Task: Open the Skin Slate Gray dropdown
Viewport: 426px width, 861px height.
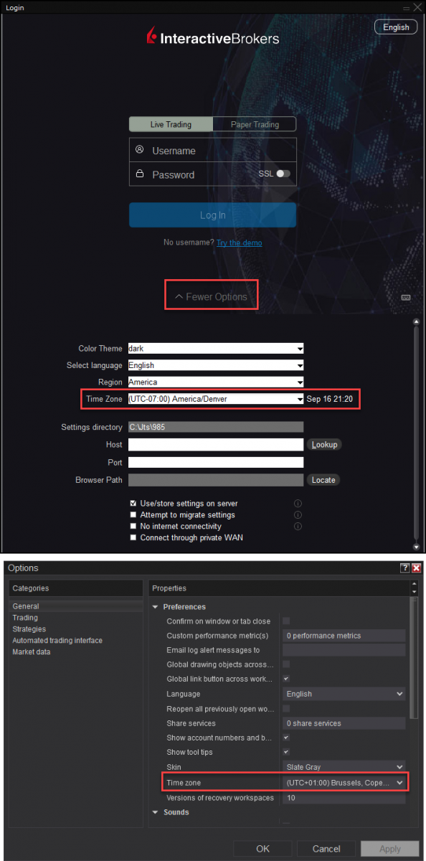Action: (344, 767)
